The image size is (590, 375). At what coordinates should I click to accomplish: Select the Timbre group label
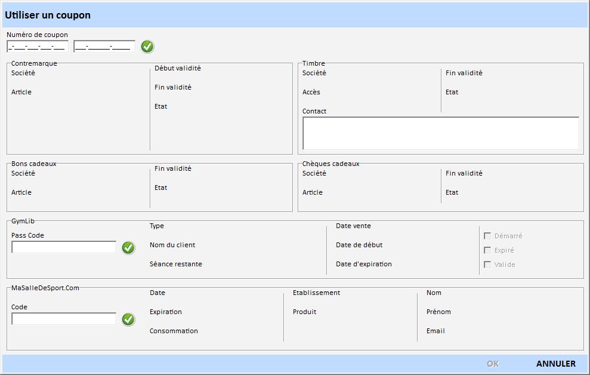[313, 63]
